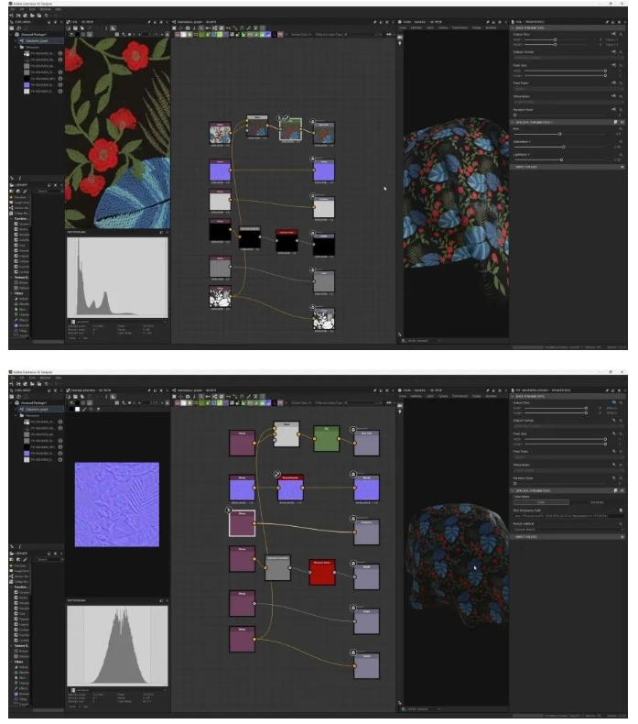
Task: Click the floral base color node thumbnail
Action: point(221,133)
